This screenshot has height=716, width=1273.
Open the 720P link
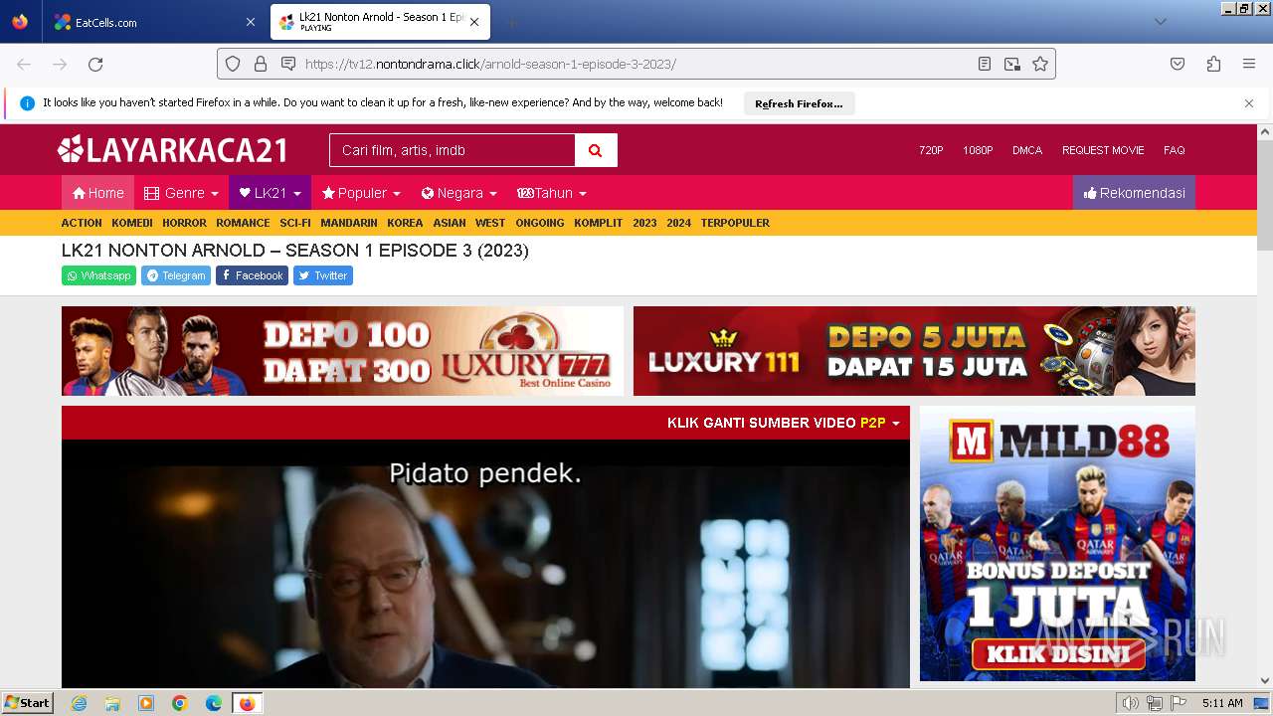click(x=931, y=150)
